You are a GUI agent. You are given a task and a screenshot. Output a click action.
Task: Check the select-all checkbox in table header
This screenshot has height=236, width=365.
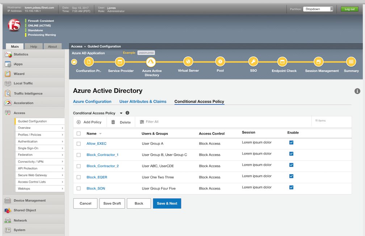point(79,134)
